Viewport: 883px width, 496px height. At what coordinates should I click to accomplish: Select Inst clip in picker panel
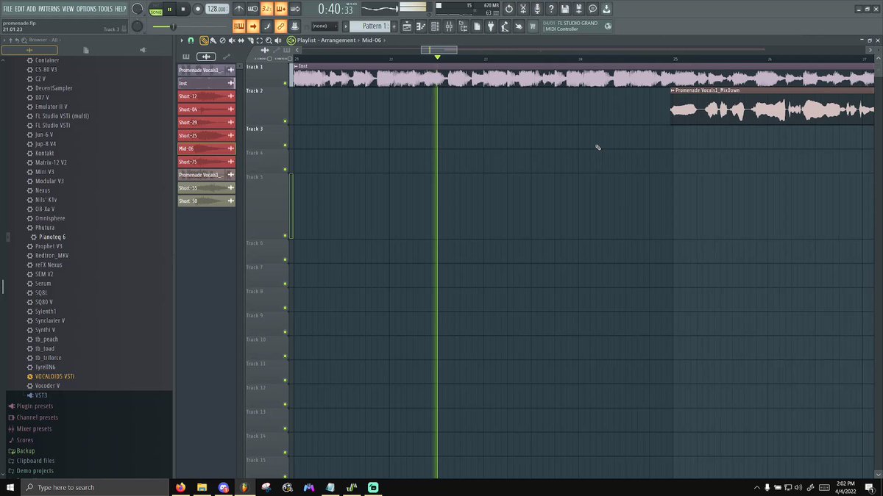(x=206, y=83)
